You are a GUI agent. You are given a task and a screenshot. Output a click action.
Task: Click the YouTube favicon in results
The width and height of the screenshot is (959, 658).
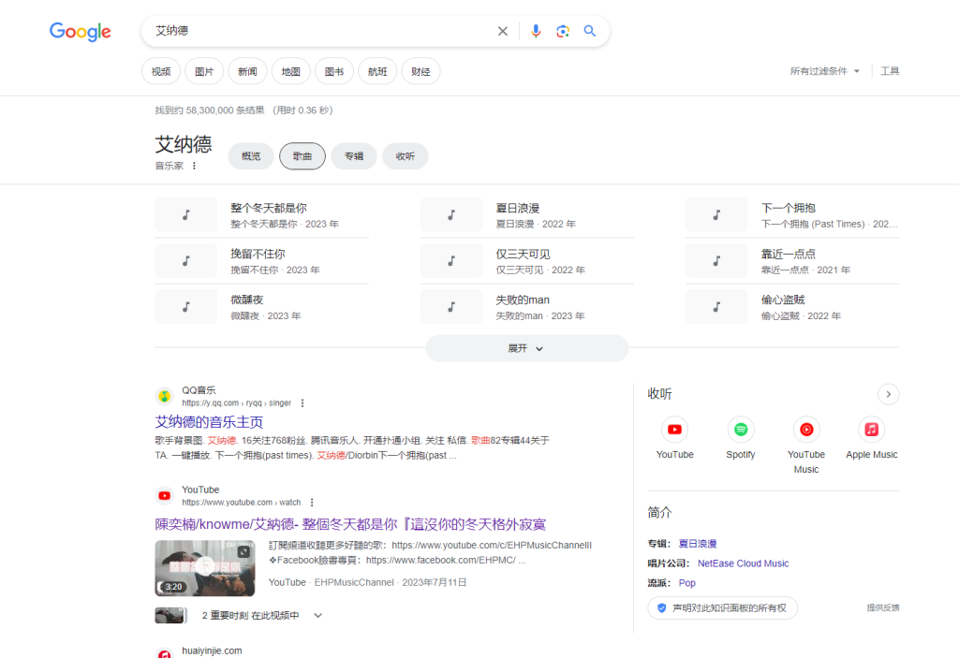[x=165, y=496]
